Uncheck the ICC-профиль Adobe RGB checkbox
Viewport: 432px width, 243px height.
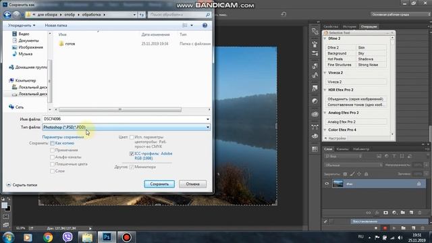(x=132, y=154)
